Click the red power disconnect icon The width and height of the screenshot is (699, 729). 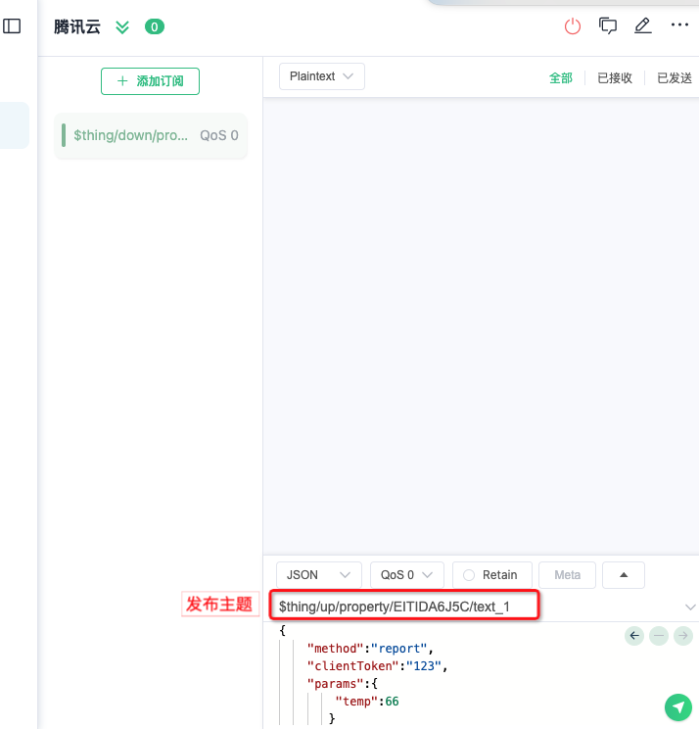(x=573, y=26)
